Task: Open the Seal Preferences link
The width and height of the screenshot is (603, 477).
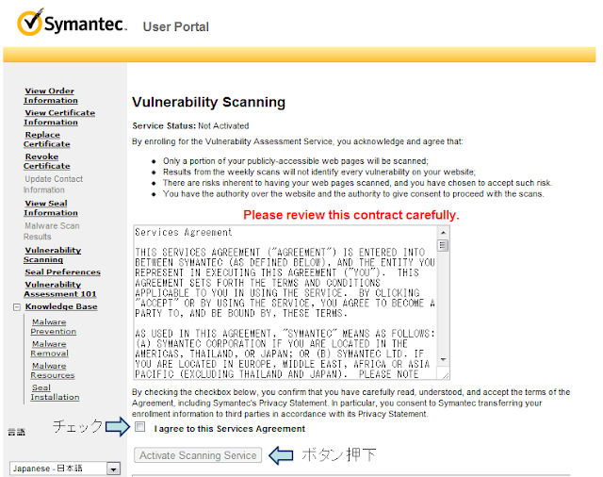Action: pos(63,272)
